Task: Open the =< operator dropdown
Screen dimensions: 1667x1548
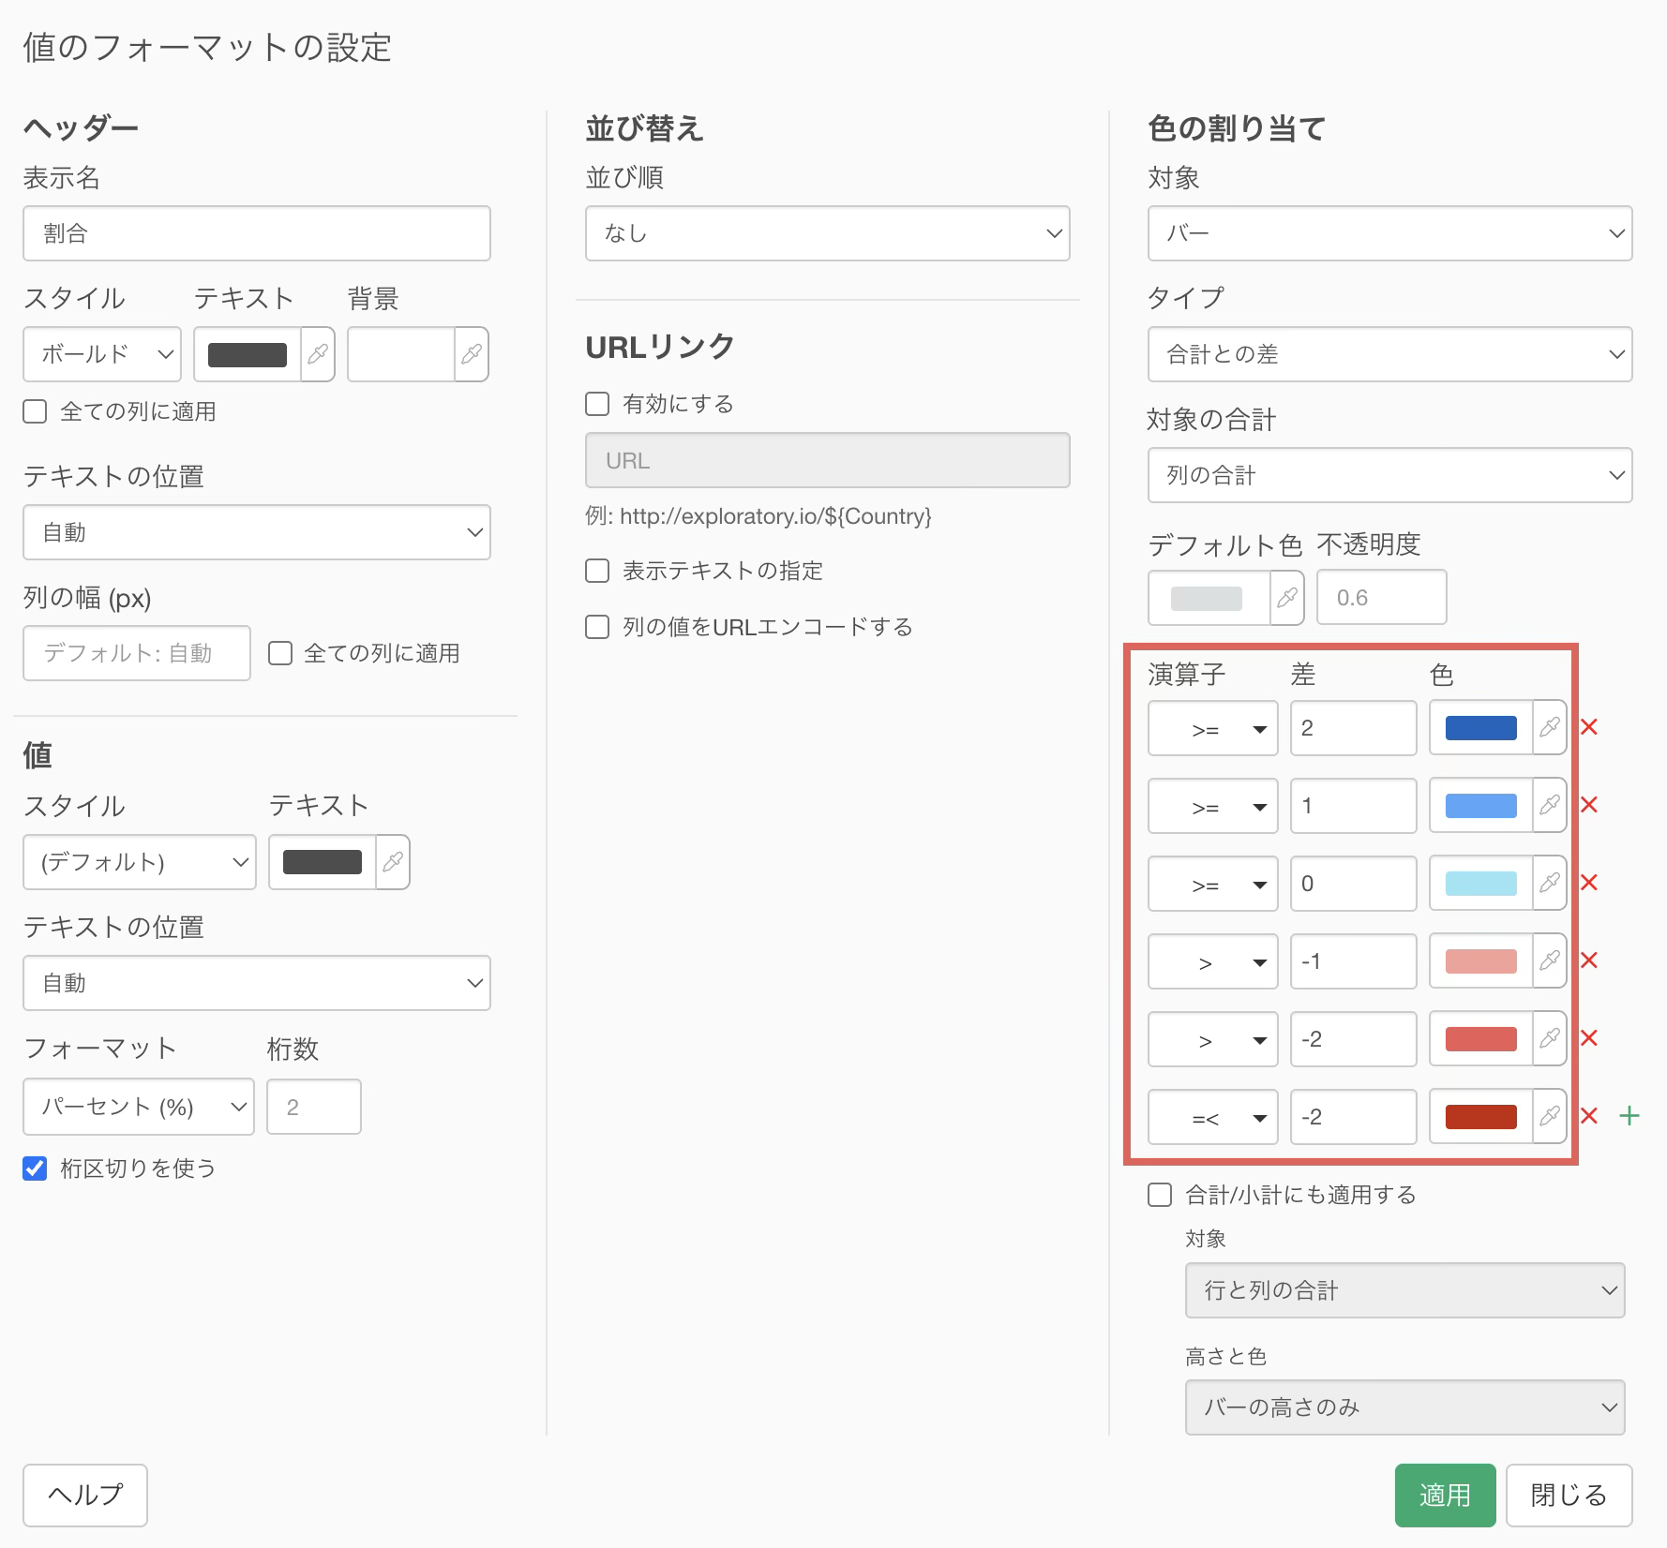Action: pyautogui.click(x=1213, y=1117)
